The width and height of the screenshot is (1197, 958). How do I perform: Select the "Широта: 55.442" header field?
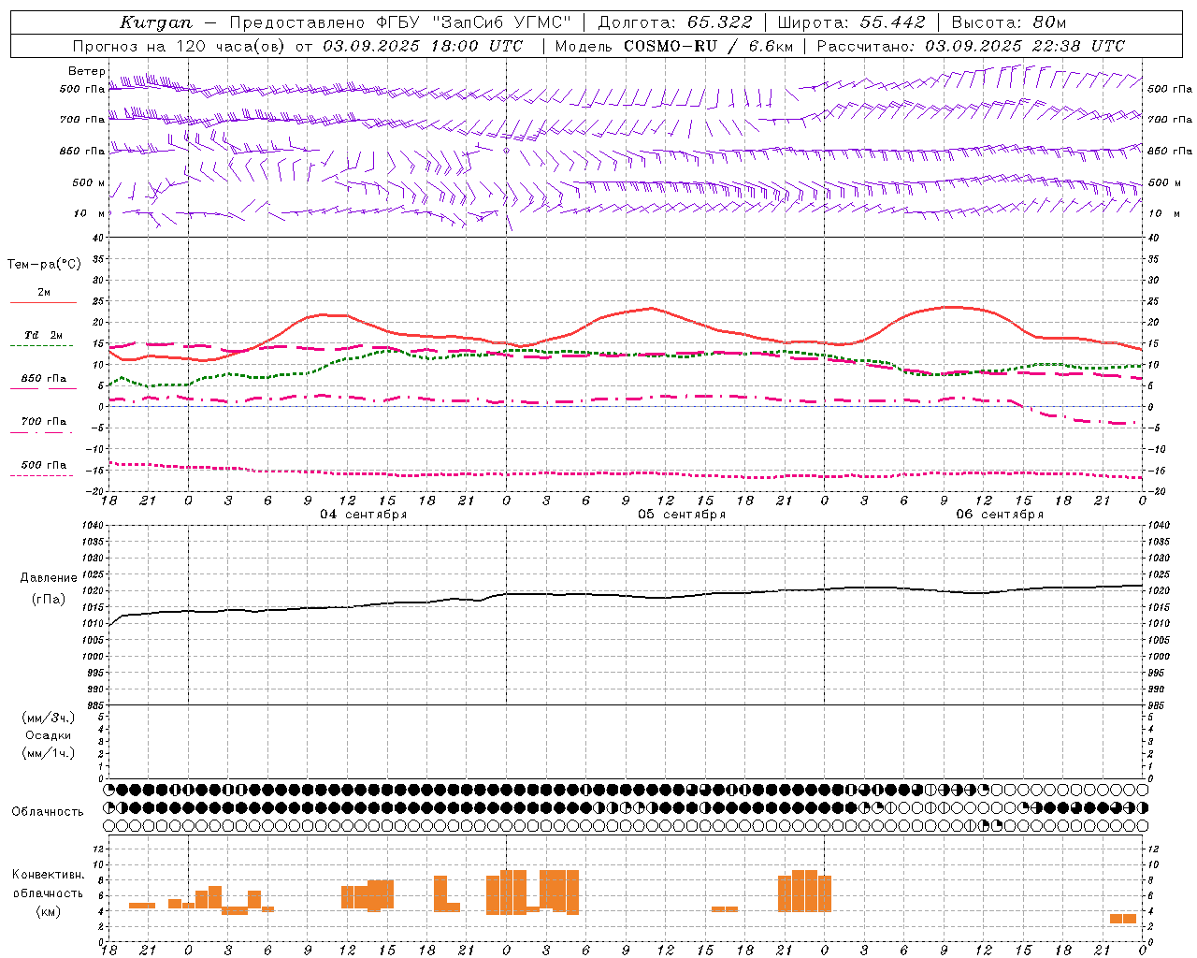[x=851, y=22]
